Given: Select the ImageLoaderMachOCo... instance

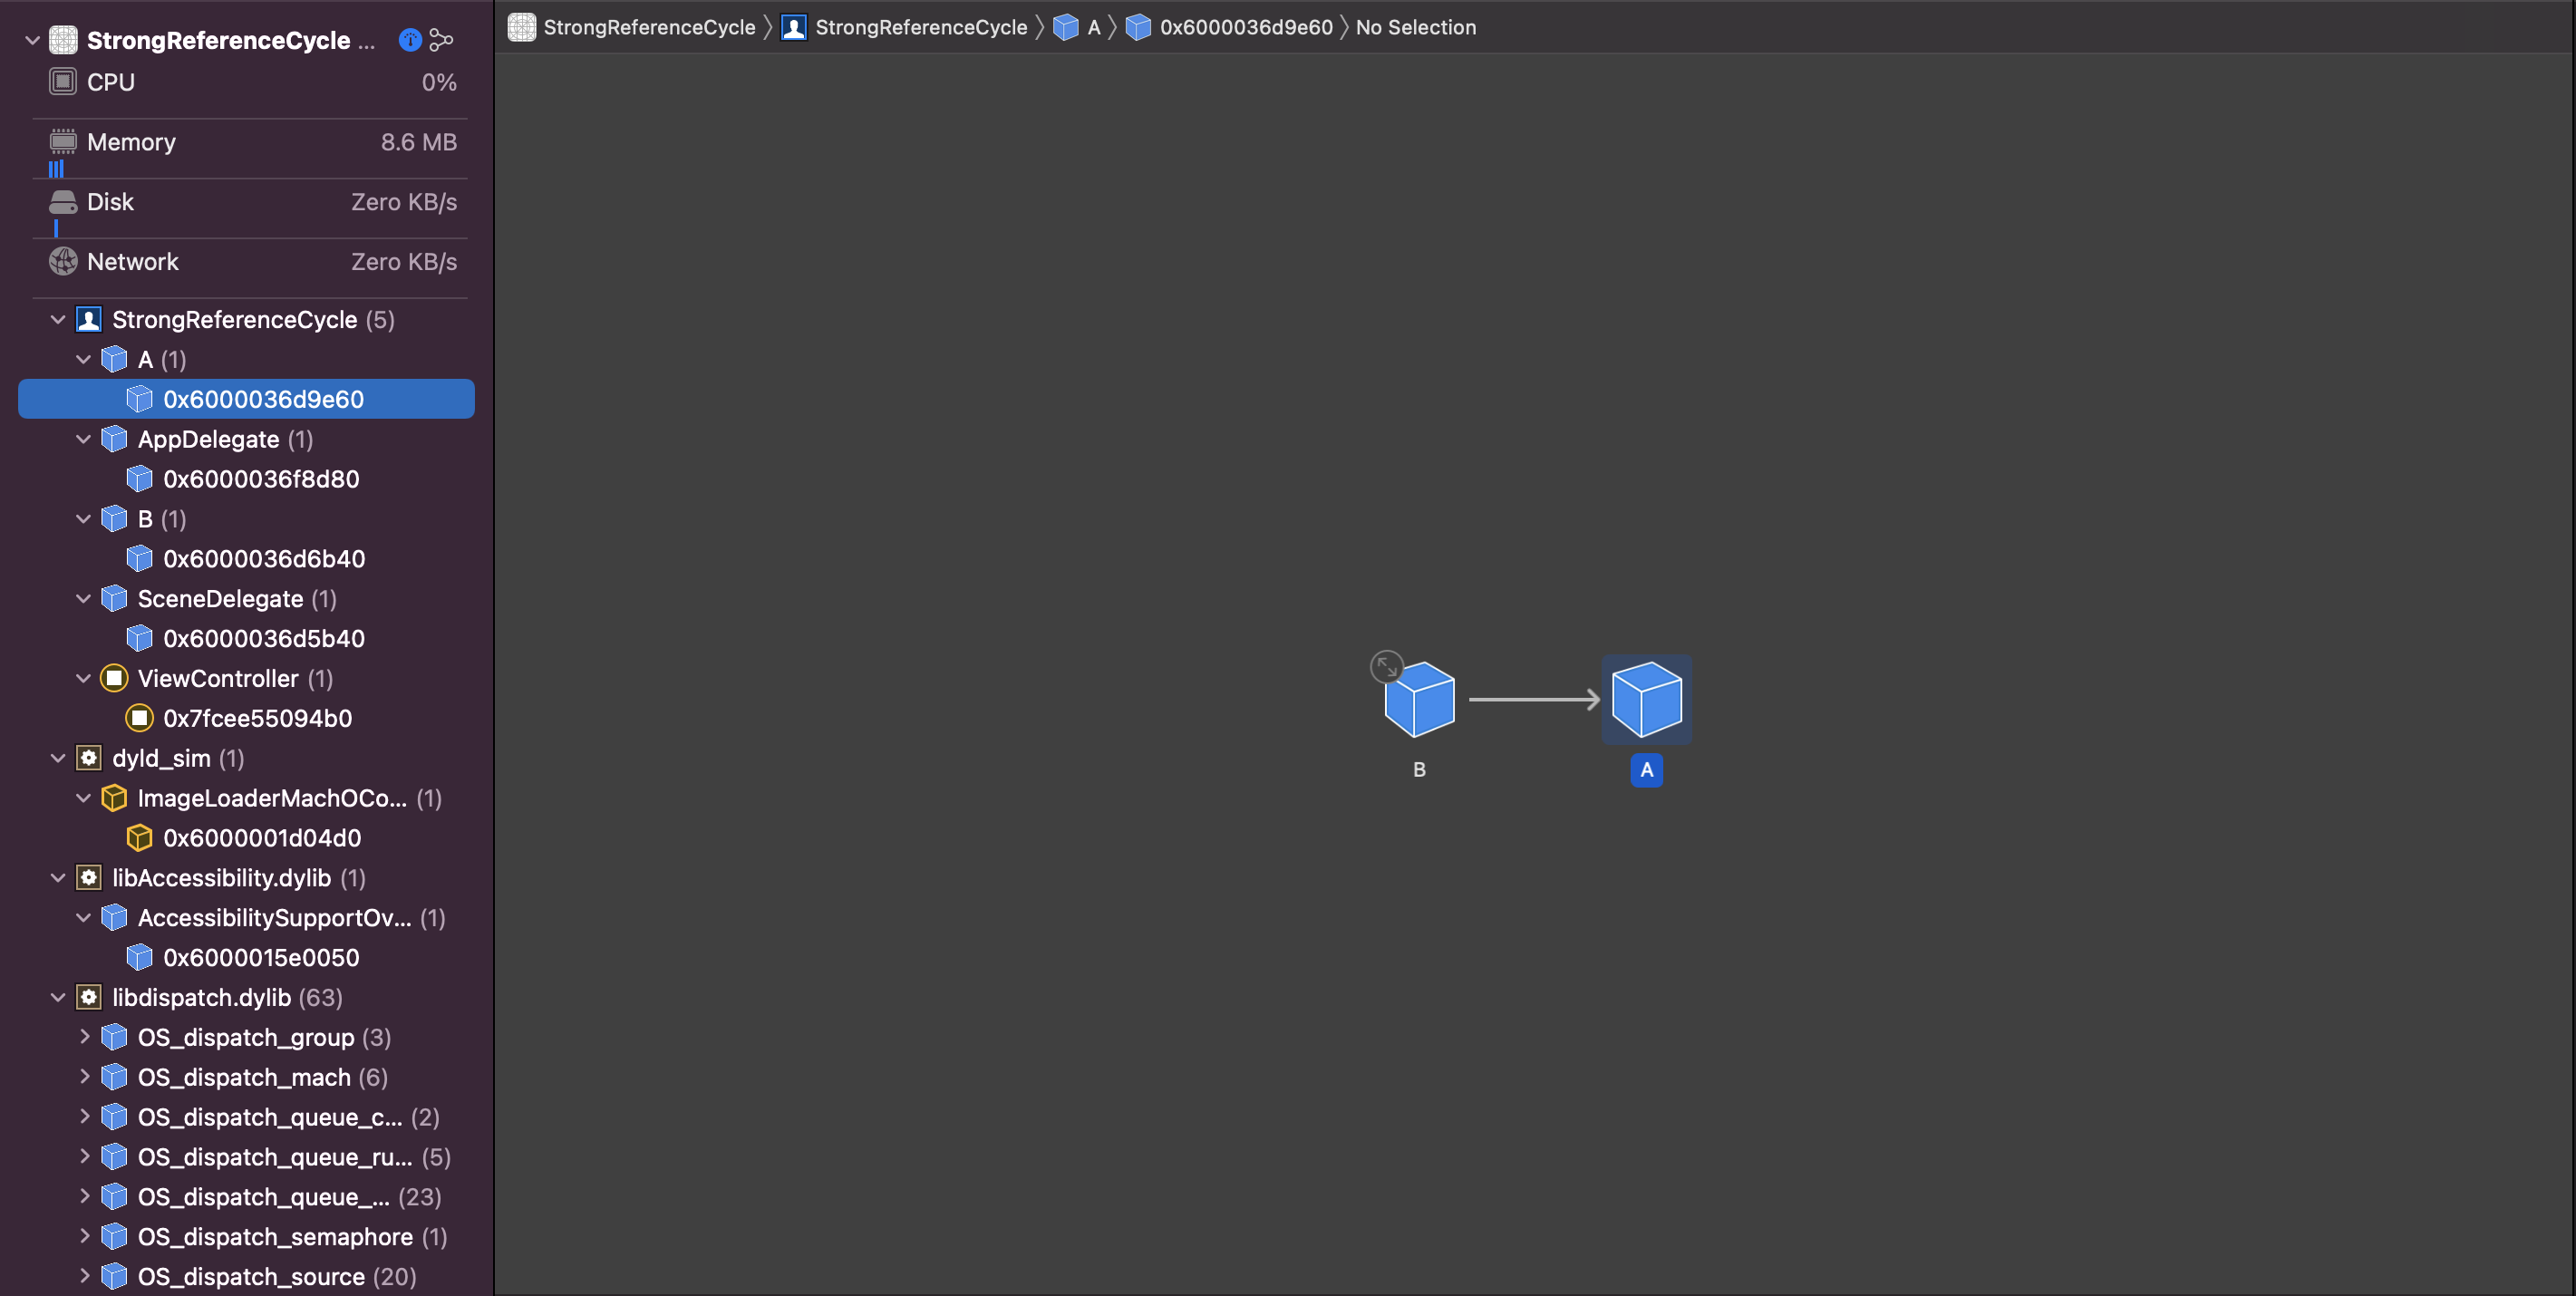Looking at the screenshot, I should click(261, 837).
